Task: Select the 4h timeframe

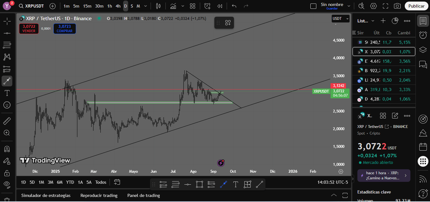Action: (x=118, y=6)
